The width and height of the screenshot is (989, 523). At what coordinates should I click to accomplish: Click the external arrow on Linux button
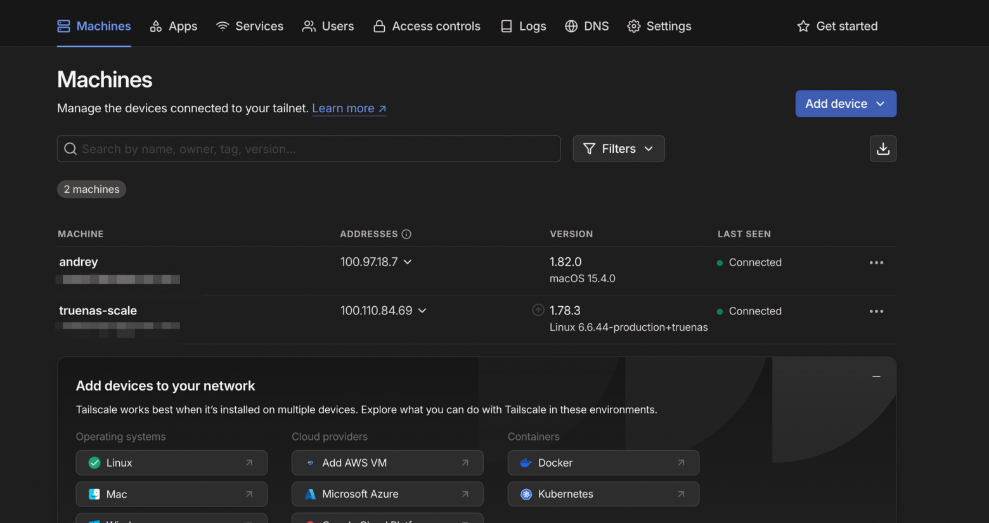pyautogui.click(x=249, y=463)
